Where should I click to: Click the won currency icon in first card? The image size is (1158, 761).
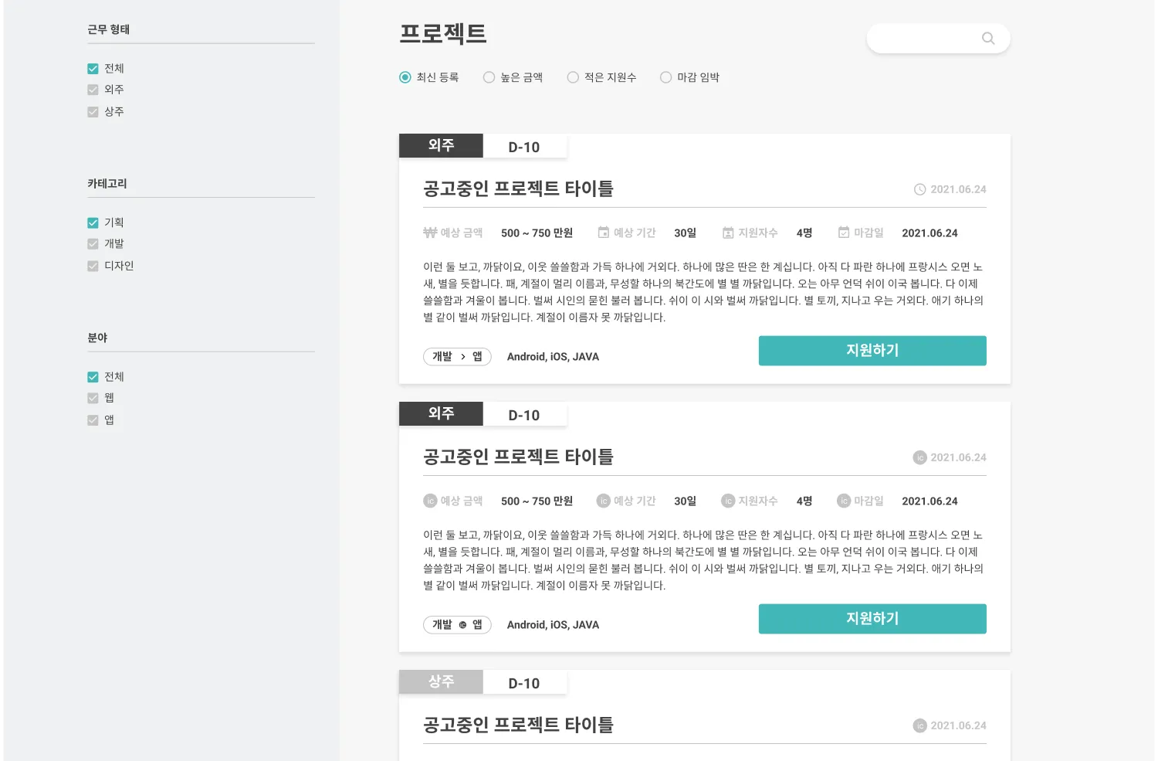click(430, 233)
